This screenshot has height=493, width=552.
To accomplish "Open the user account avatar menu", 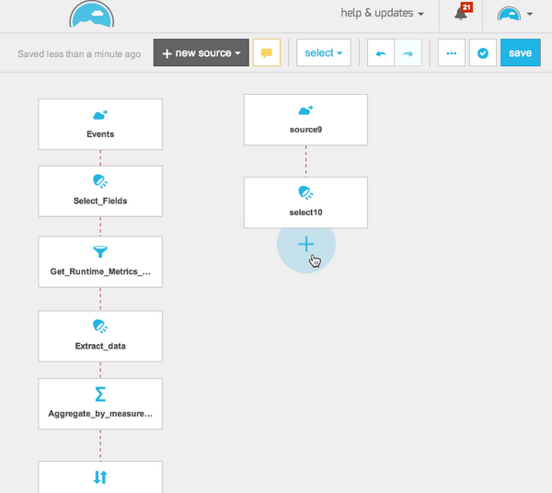I will (x=514, y=14).
